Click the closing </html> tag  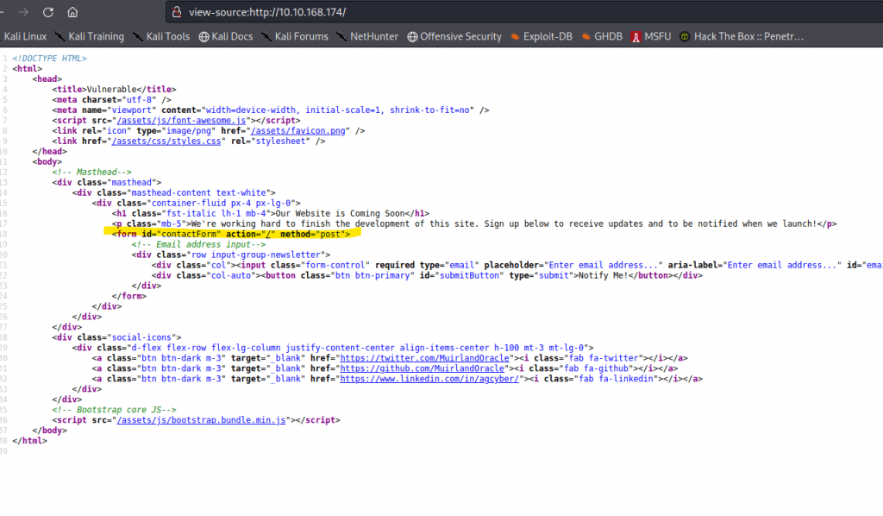coord(30,441)
